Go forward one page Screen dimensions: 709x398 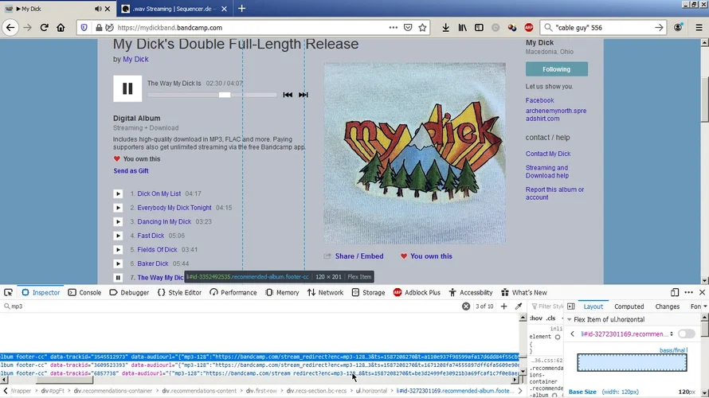pos(28,28)
